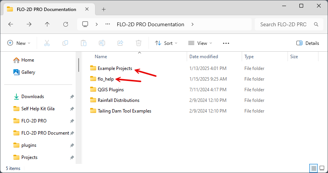Open Downloads in the navigation pane

[x=32, y=97]
